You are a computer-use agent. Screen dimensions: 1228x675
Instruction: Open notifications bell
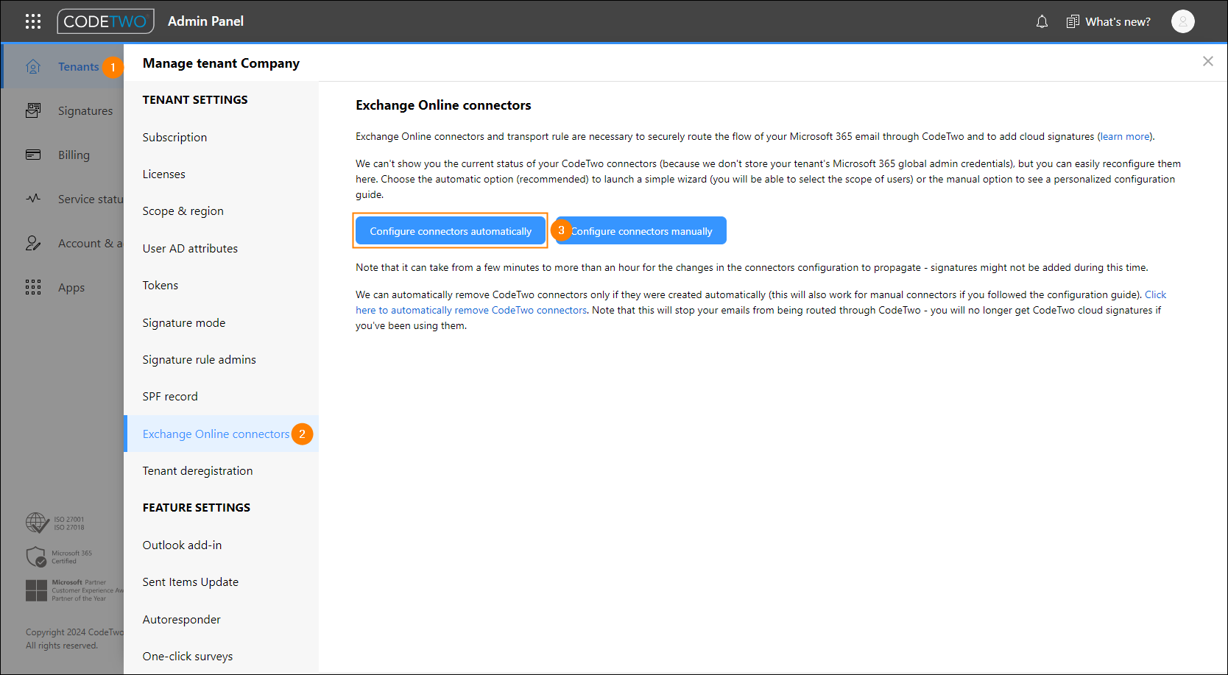[1042, 22]
